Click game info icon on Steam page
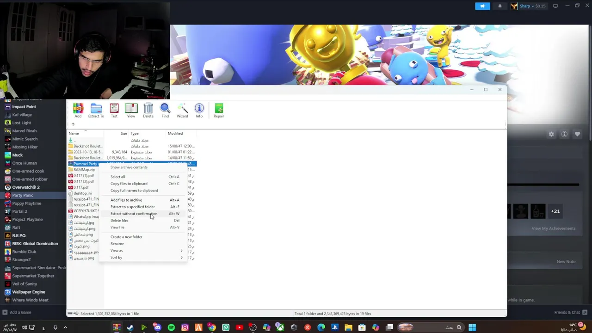 (x=564, y=134)
